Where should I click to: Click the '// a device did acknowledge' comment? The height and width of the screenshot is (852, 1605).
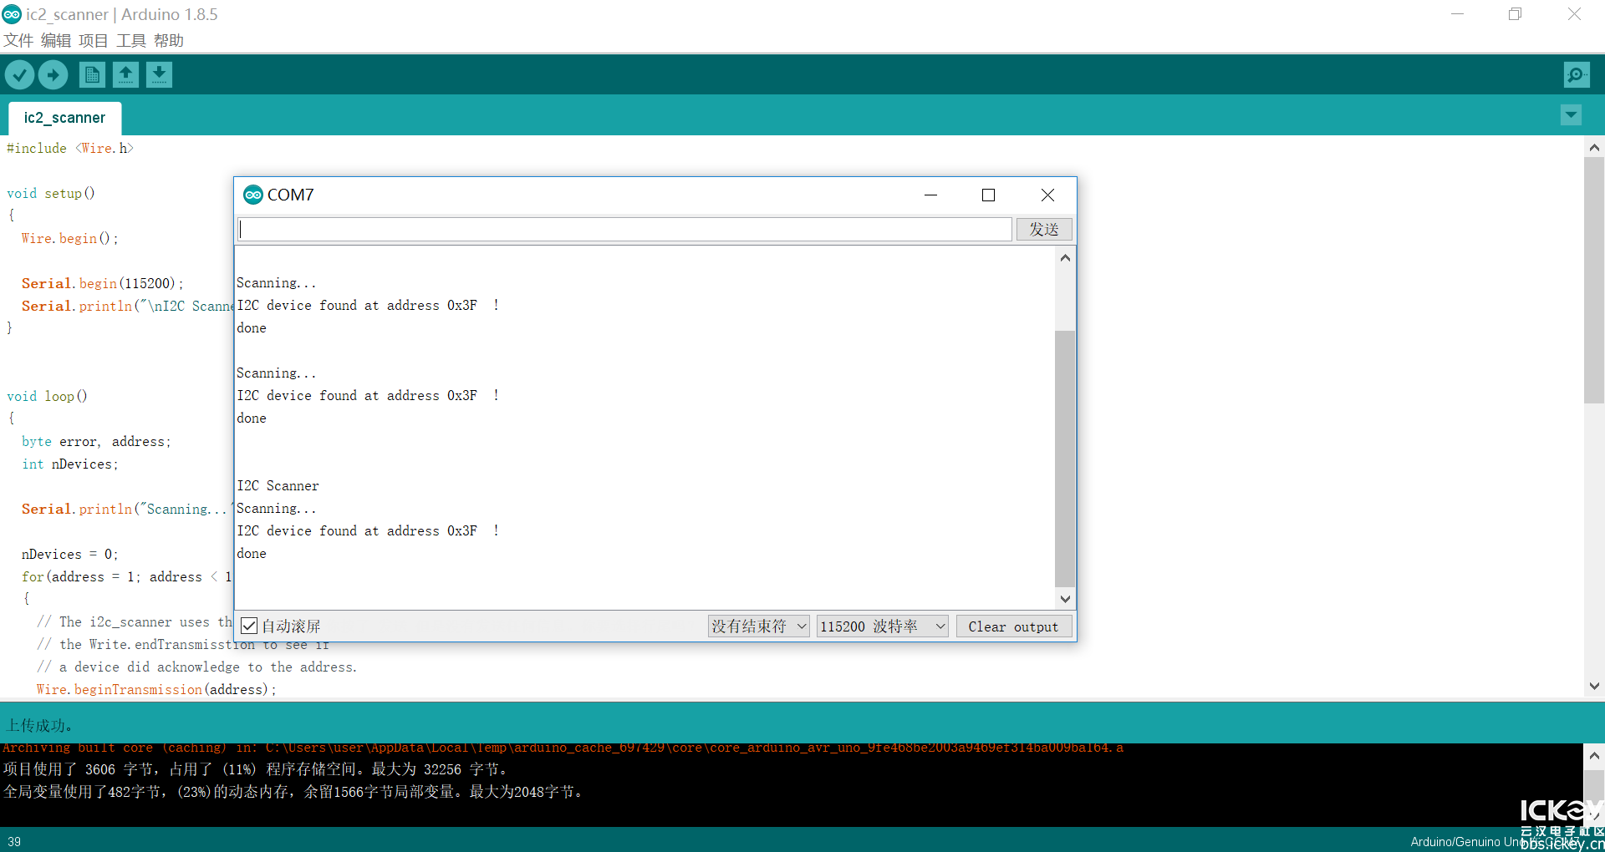click(197, 667)
